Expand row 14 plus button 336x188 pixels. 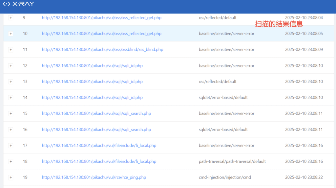coord(10,98)
